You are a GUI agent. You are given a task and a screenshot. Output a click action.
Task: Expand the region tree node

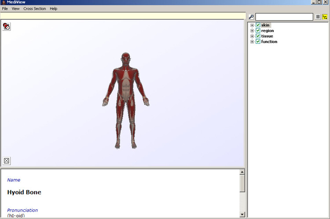[x=252, y=31]
